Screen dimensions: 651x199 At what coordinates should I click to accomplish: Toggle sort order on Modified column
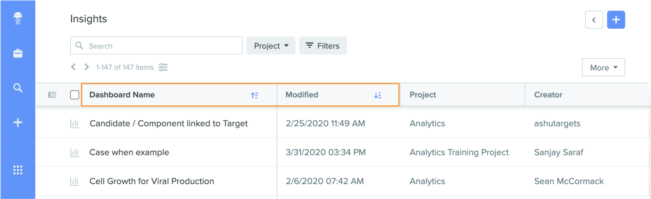coord(378,95)
